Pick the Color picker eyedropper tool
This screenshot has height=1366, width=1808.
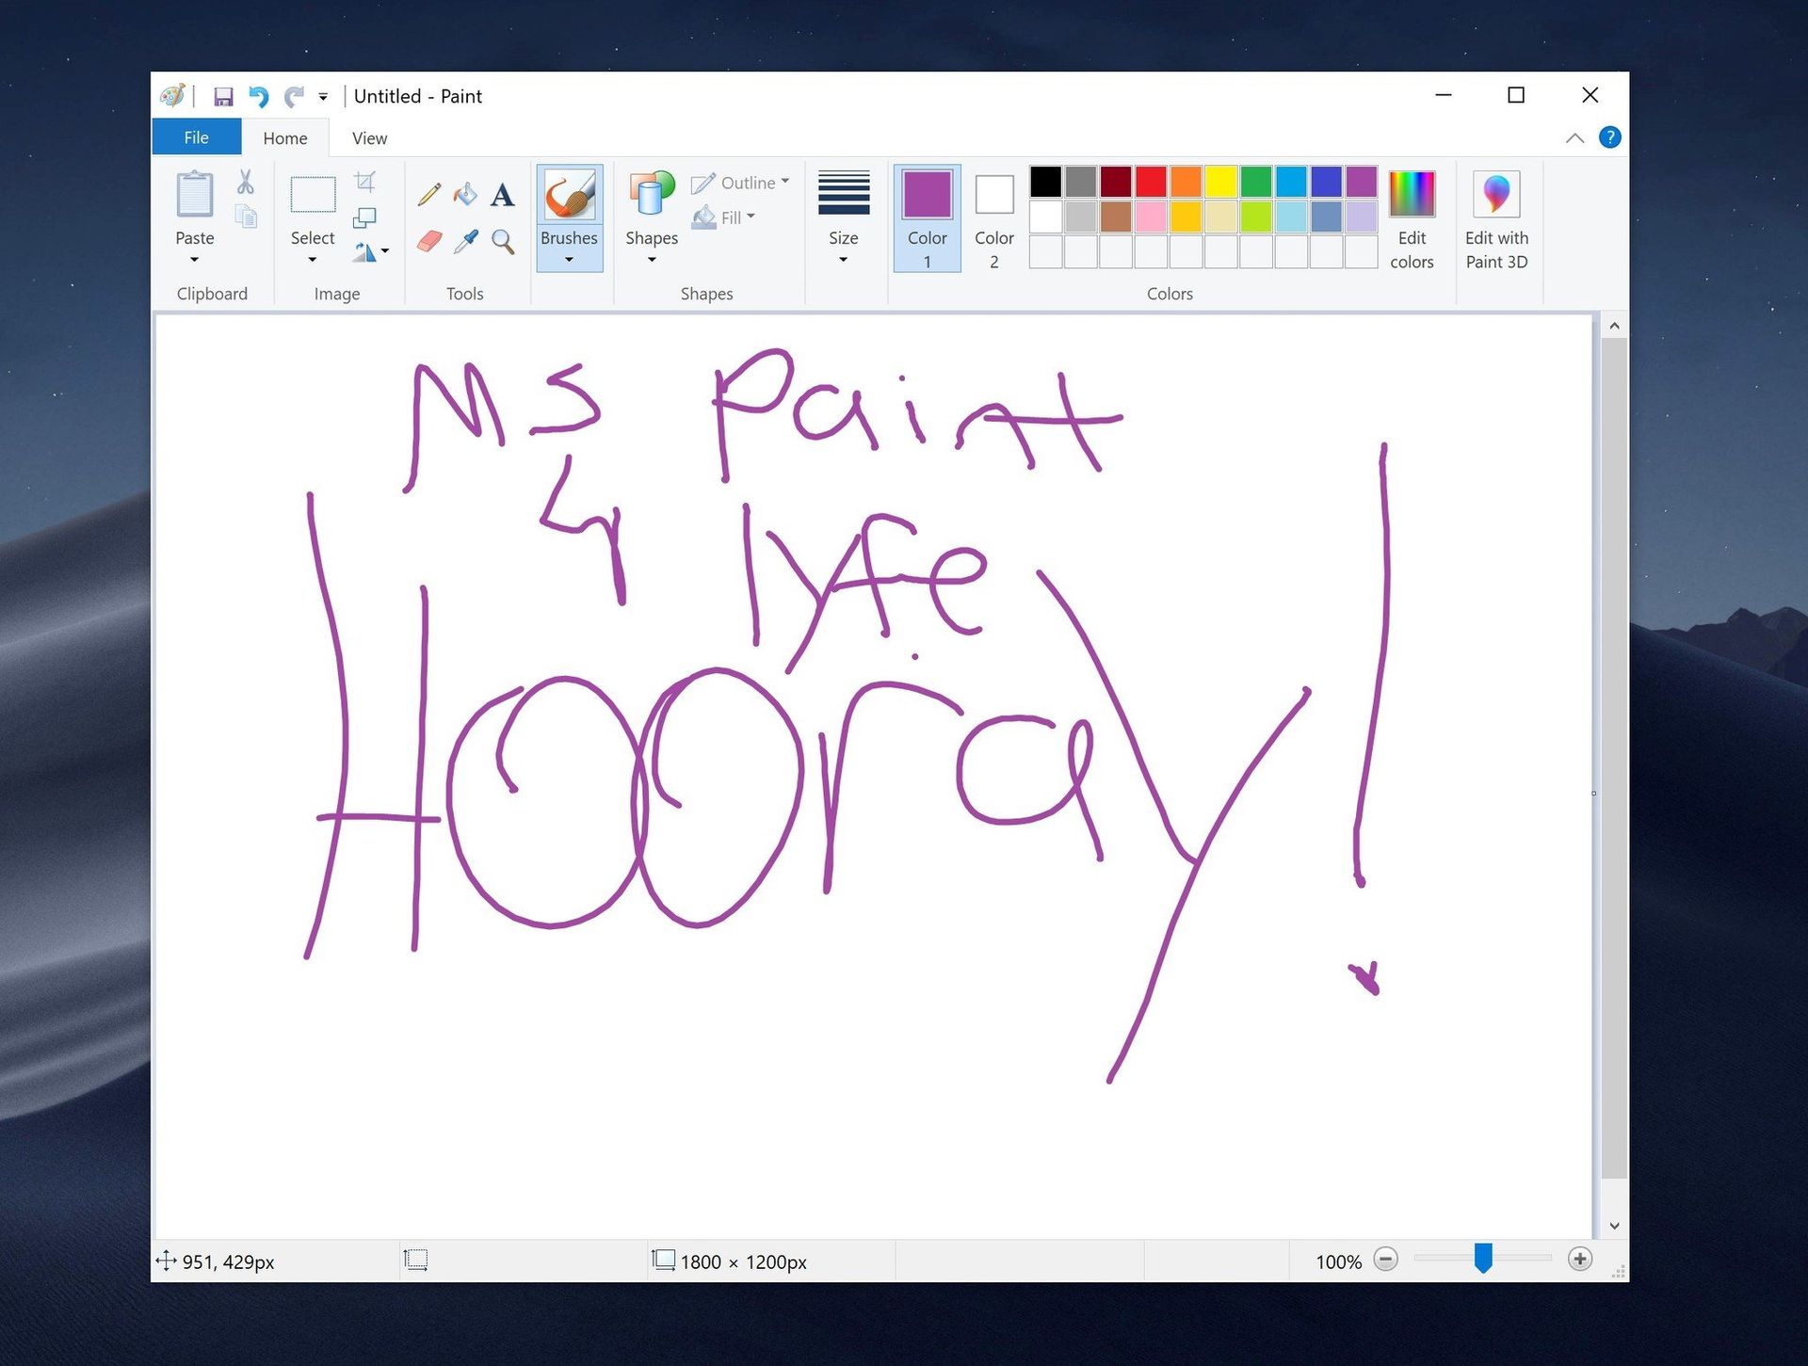(x=465, y=240)
